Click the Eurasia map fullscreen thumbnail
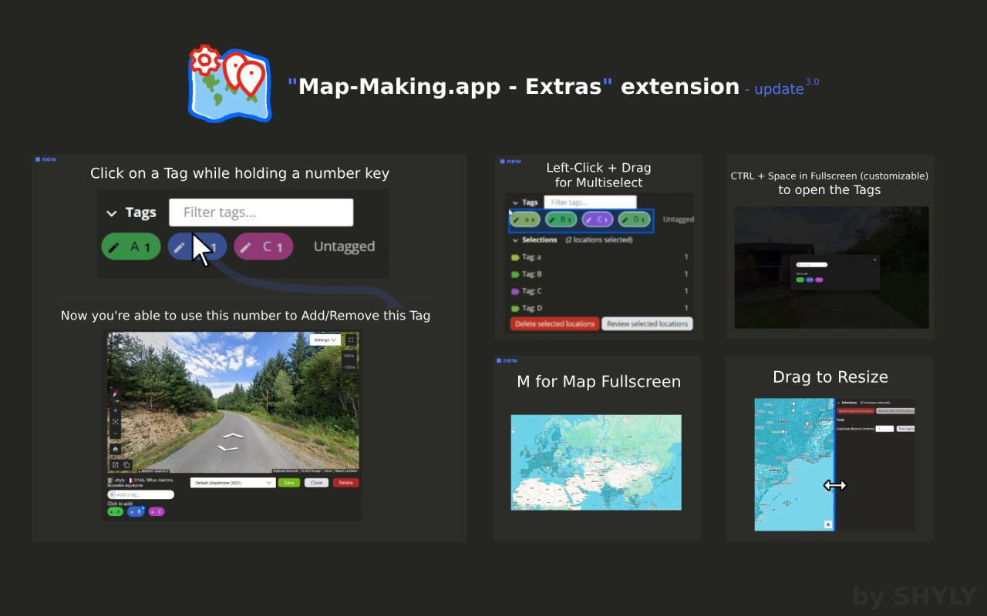Screen dimensions: 987x616 coord(596,462)
